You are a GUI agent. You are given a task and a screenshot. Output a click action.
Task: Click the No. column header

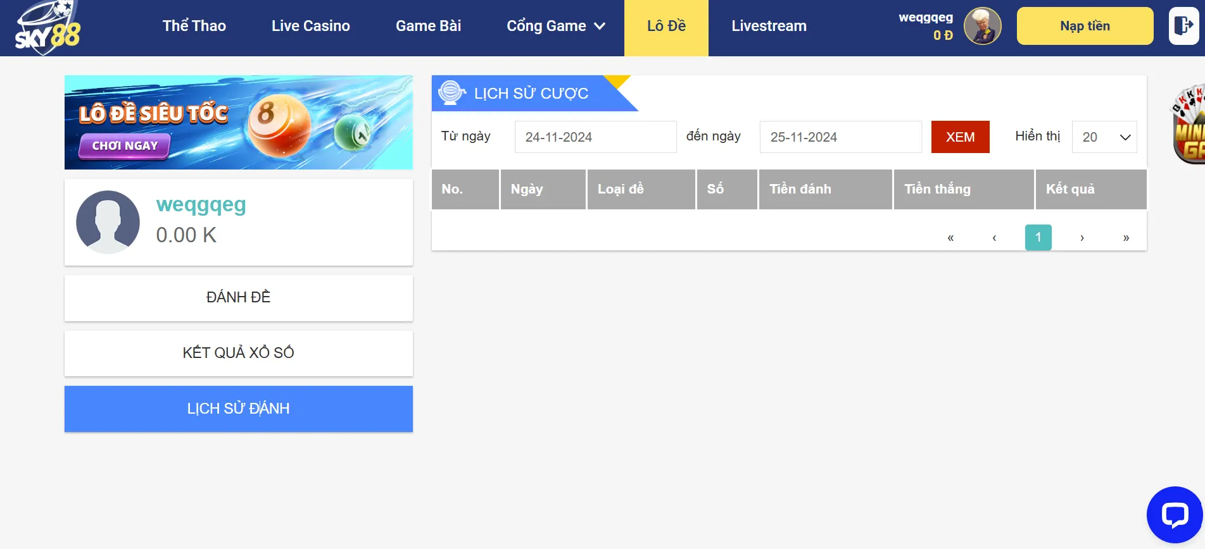(x=465, y=189)
